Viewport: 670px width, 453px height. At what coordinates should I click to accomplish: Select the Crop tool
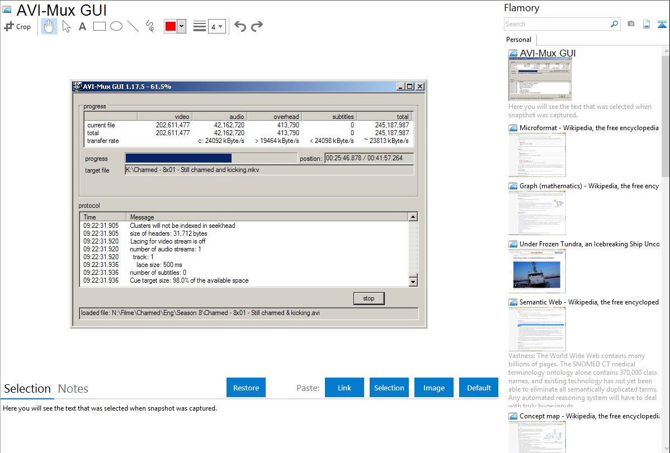point(17,26)
